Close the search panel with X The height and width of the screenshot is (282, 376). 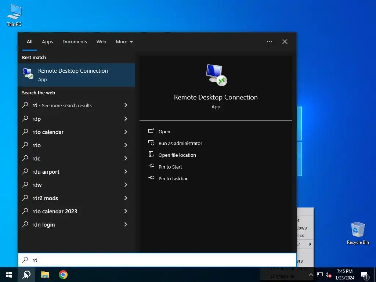click(285, 42)
